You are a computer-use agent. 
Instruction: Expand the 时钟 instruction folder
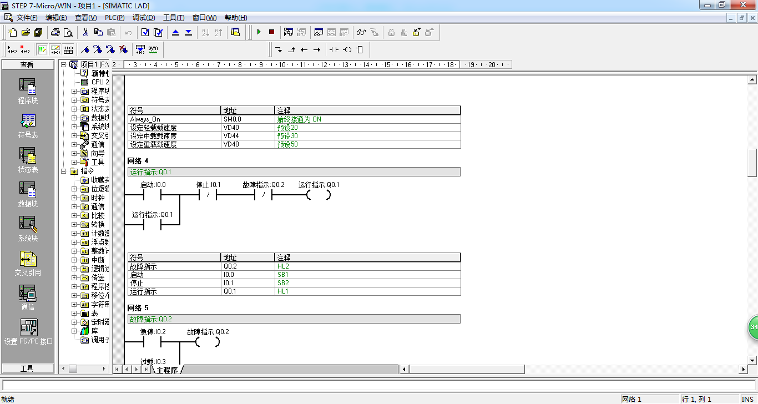[x=74, y=198]
